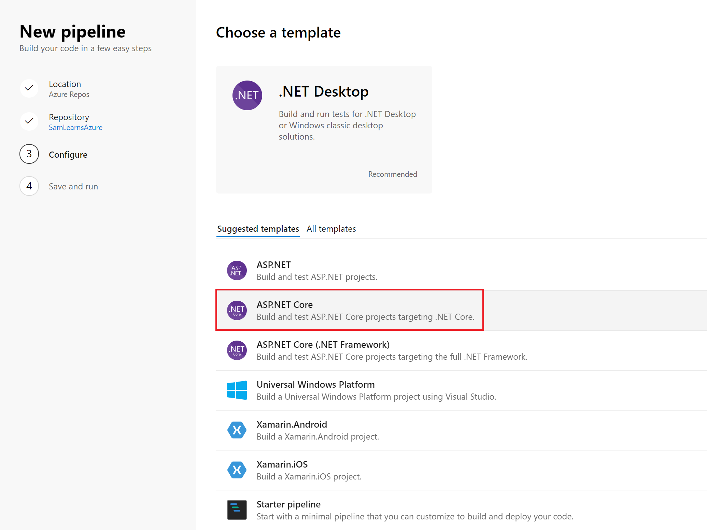
Task: Click ASP.NET Core (.NET Framework) icon
Action: coord(237,350)
